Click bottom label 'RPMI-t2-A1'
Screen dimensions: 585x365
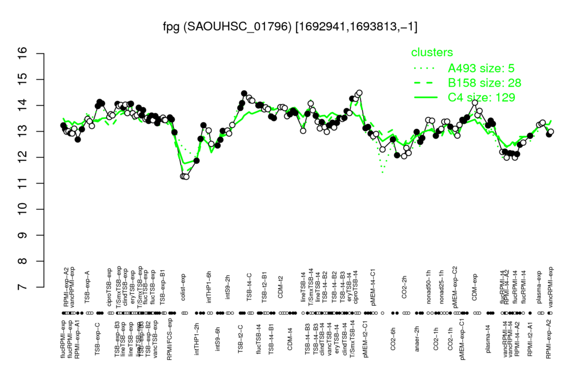530,339
